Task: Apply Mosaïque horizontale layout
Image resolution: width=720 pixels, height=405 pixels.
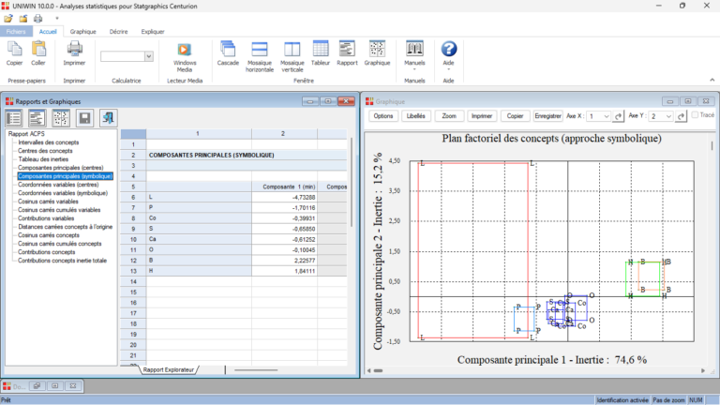Action: (260, 49)
